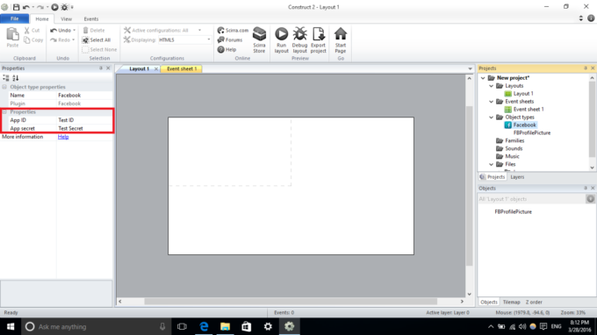Viewport: 597px width, 335px height.
Task: Collapse the Event sheets folder
Action: [491, 102]
